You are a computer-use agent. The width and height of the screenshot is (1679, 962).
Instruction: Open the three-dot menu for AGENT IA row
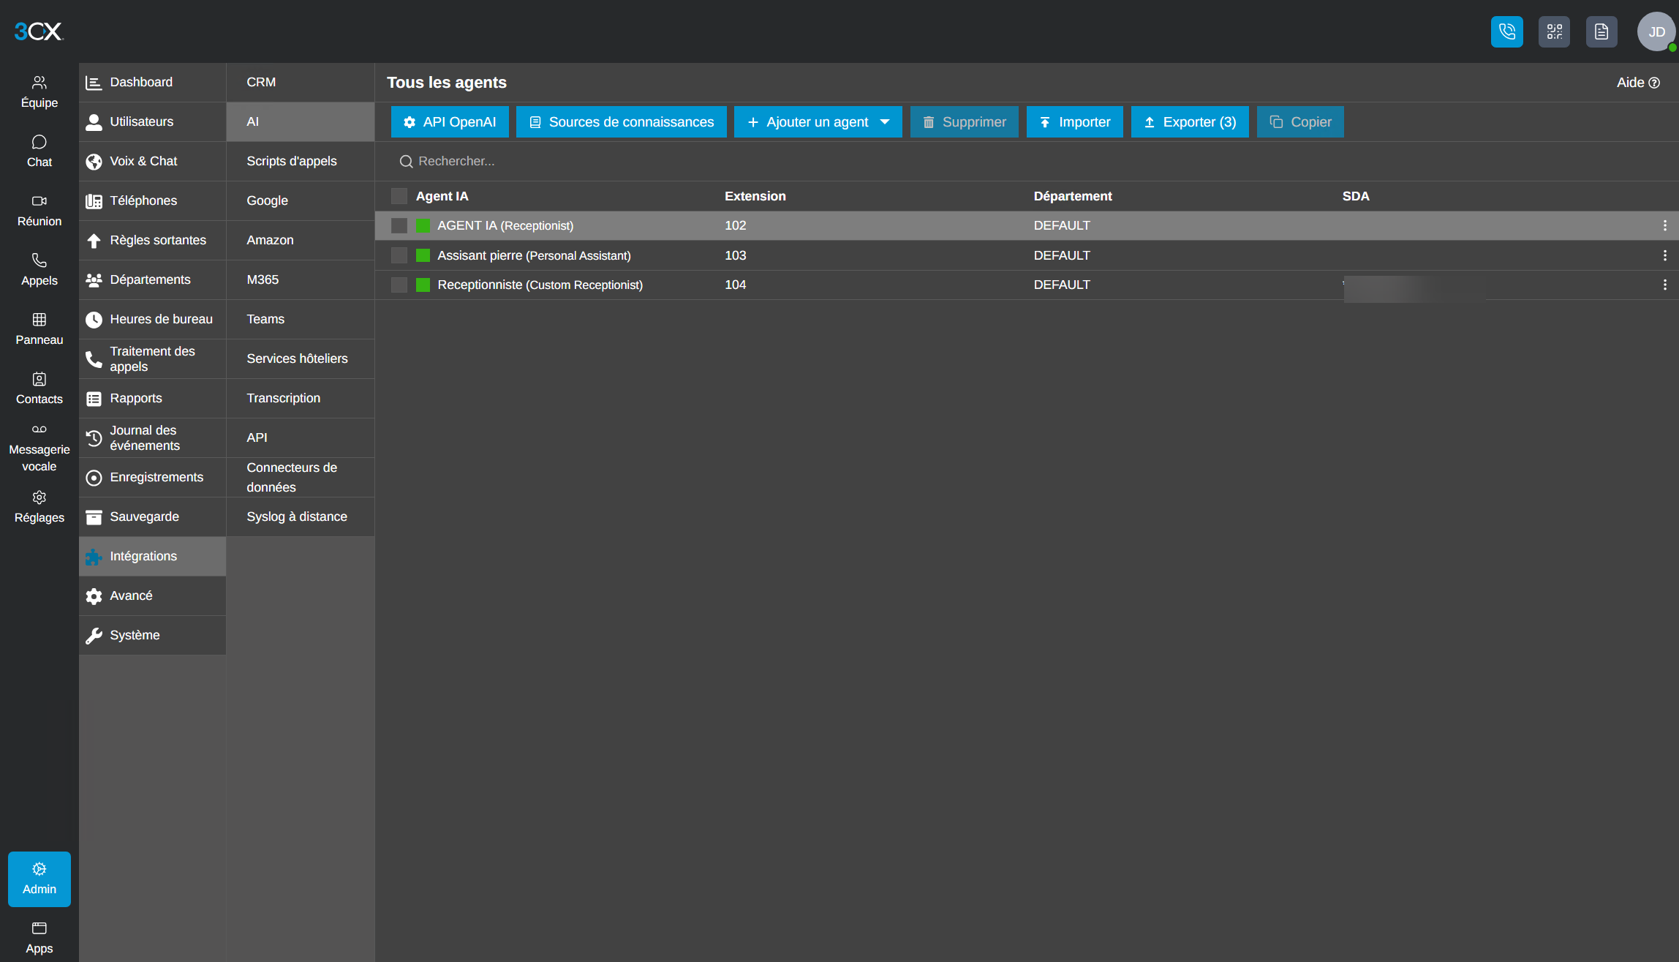[x=1665, y=225]
